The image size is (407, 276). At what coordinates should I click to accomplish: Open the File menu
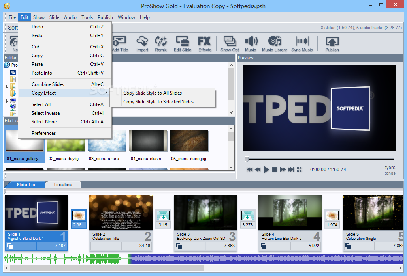[x=12, y=17]
